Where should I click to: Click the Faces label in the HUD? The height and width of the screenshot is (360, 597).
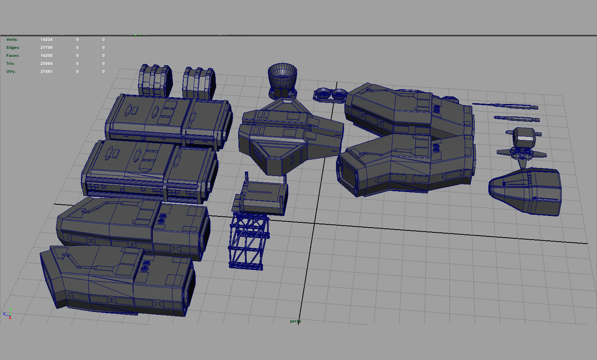point(13,56)
